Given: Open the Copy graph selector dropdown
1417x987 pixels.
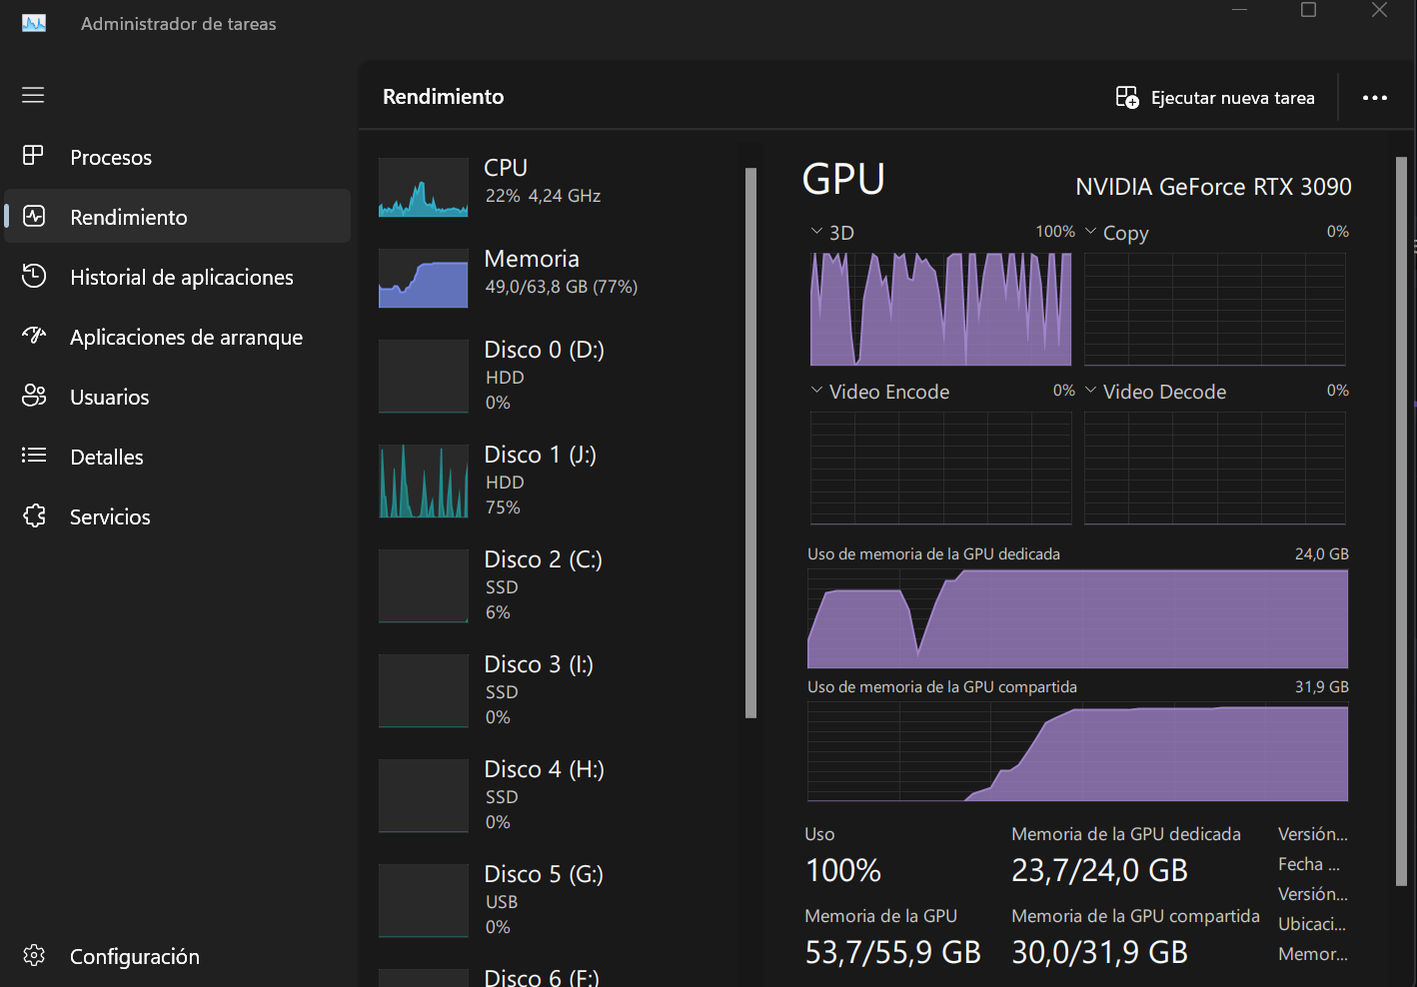Looking at the screenshot, I should point(1090,232).
